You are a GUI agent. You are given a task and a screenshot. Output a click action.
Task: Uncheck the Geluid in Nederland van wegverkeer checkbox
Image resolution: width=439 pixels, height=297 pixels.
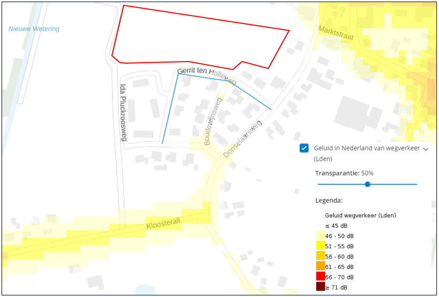[x=304, y=148]
